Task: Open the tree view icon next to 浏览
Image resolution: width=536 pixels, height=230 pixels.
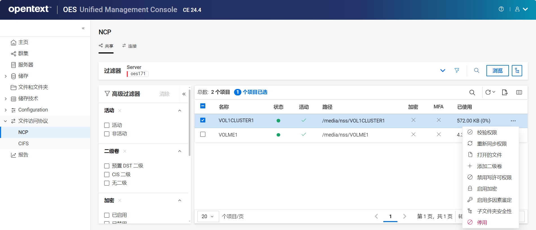Action: [517, 71]
